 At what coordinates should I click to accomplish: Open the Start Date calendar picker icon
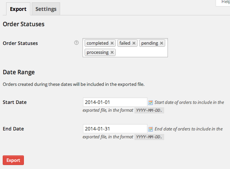pyautogui.click(x=150, y=102)
